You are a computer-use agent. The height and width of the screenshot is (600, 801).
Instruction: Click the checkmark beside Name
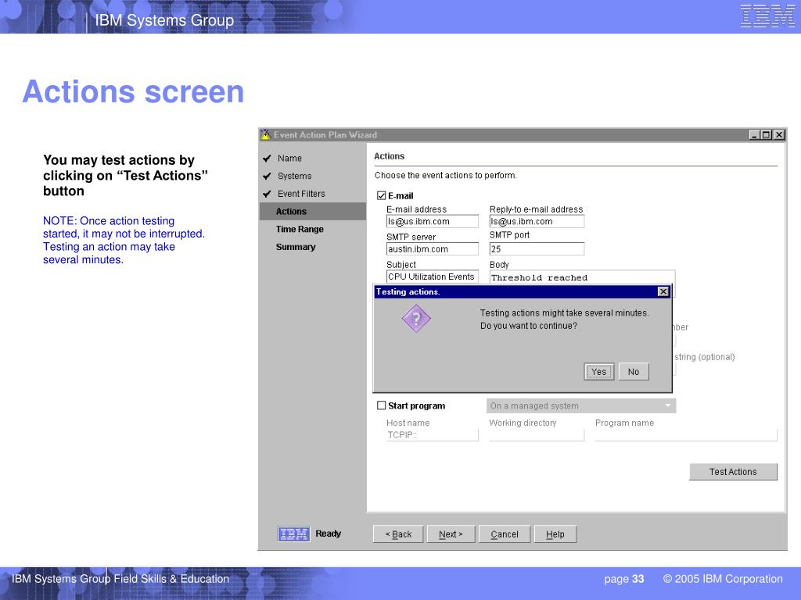[x=267, y=158]
